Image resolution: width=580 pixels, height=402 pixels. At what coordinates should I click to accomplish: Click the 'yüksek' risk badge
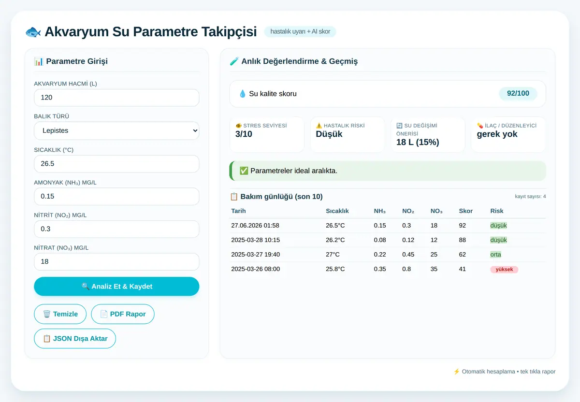tap(504, 270)
